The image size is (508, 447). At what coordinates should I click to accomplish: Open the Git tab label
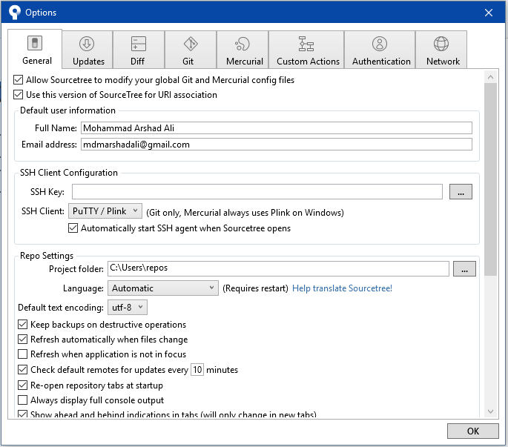(188, 62)
